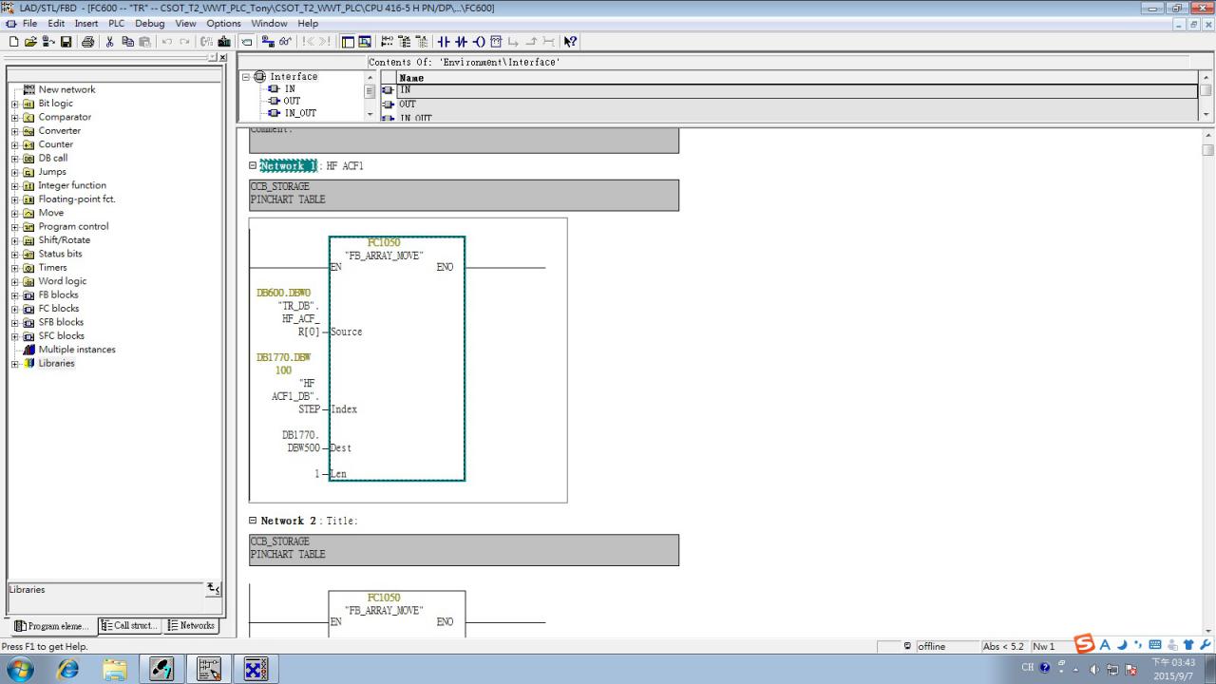Select IN under Interface tree

coord(289,89)
